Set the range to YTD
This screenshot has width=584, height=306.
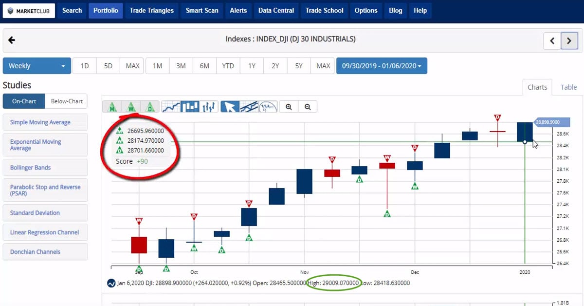point(228,66)
